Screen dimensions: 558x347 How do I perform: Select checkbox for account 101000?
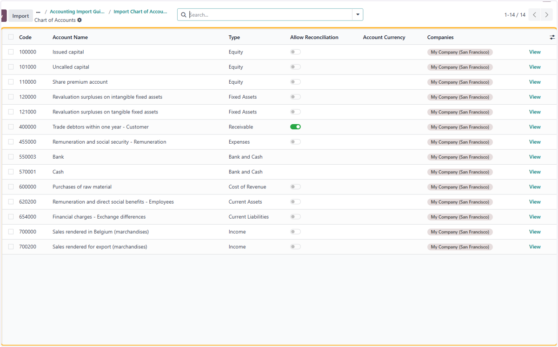coord(11,67)
